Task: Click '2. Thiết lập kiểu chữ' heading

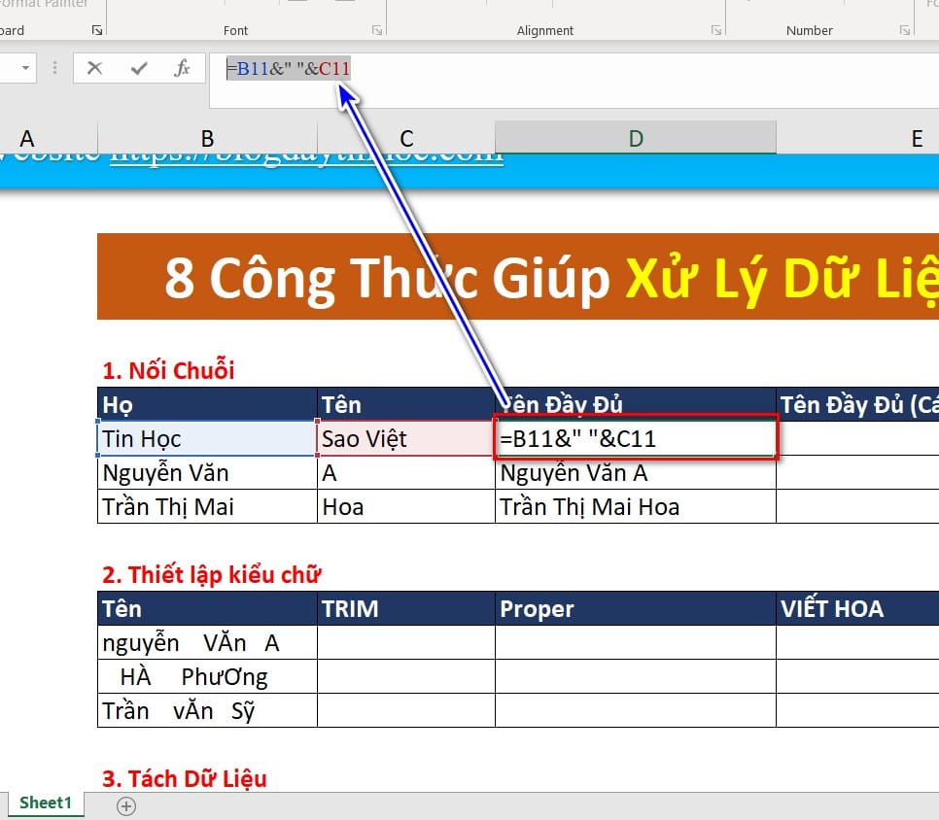Action: coord(211,574)
